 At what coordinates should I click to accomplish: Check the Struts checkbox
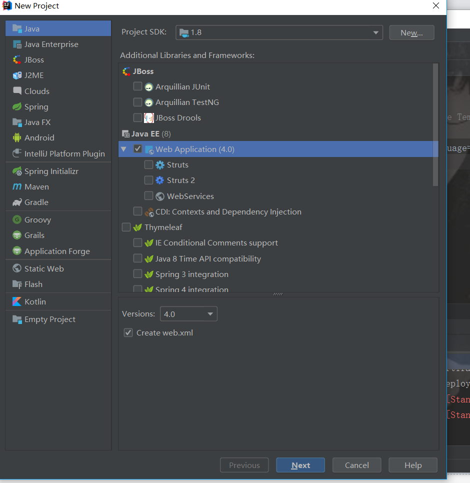[149, 164]
